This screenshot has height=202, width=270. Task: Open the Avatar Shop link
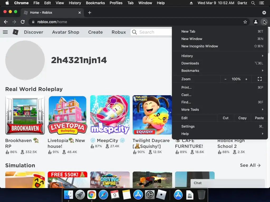tap(66, 32)
